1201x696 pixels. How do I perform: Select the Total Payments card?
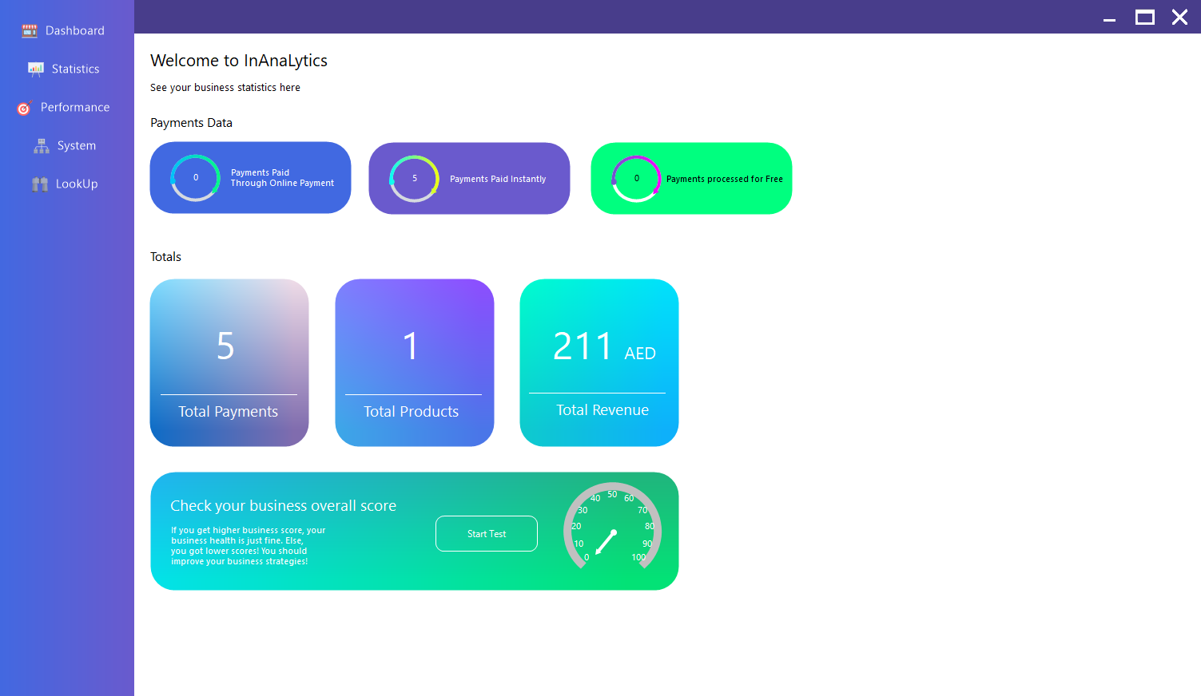click(229, 362)
